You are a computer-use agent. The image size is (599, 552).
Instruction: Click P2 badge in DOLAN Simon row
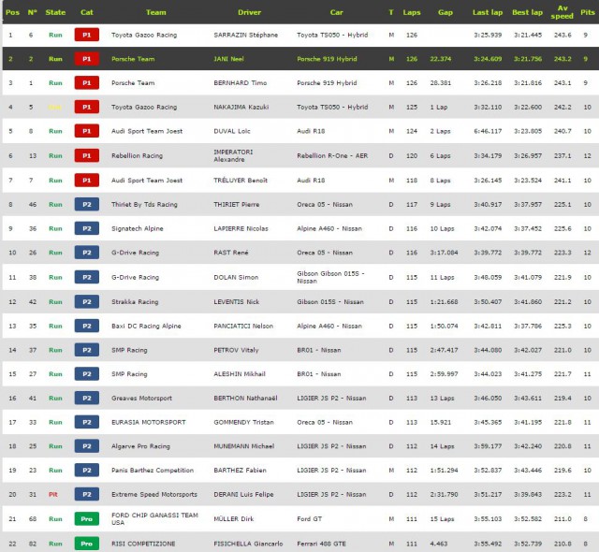pyautogui.click(x=87, y=277)
